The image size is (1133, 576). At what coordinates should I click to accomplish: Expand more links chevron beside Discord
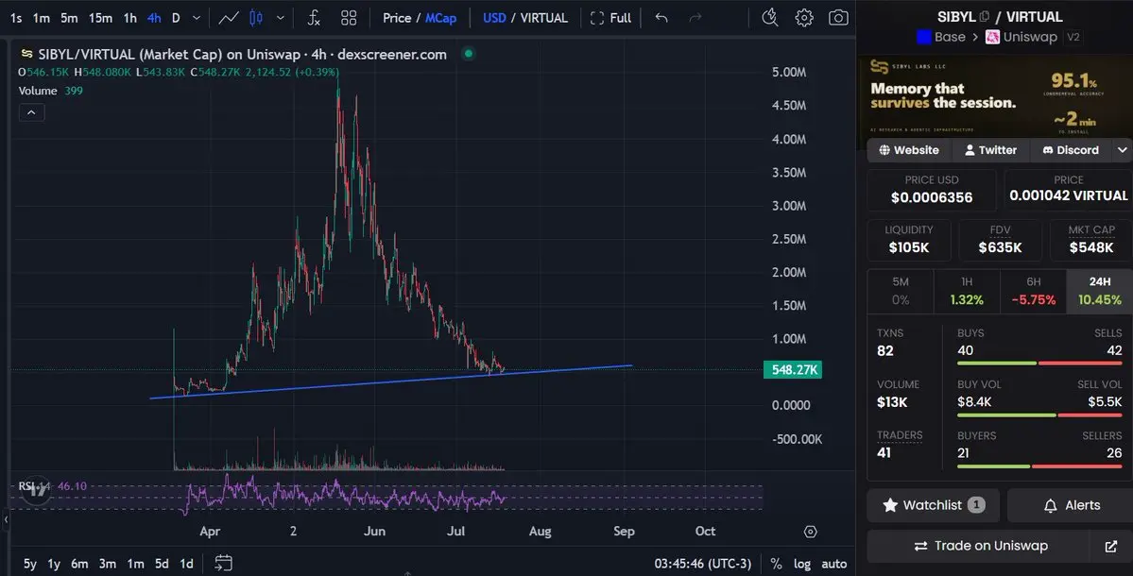(1123, 150)
